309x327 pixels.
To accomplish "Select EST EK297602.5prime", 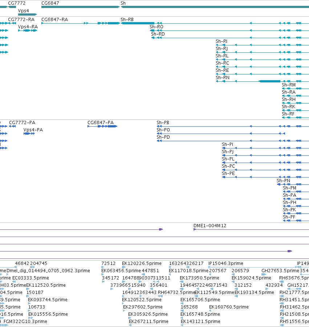I will pos(143,307).
